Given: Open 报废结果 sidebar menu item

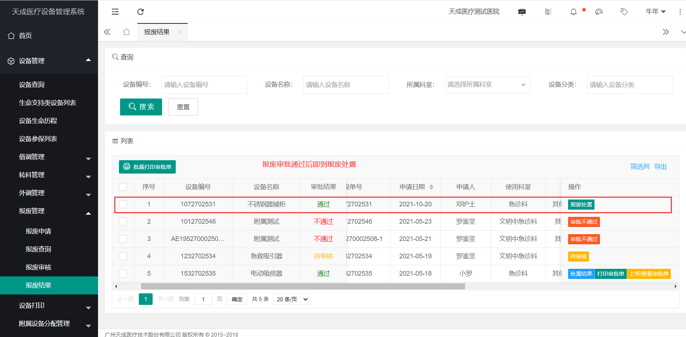Looking at the screenshot, I should click(x=49, y=285).
